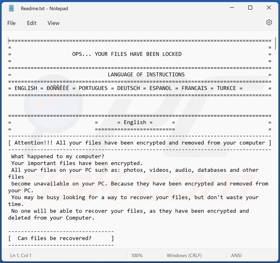Click the word ENGLISH in language list
The image size is (280, 263).
(26, 88)
